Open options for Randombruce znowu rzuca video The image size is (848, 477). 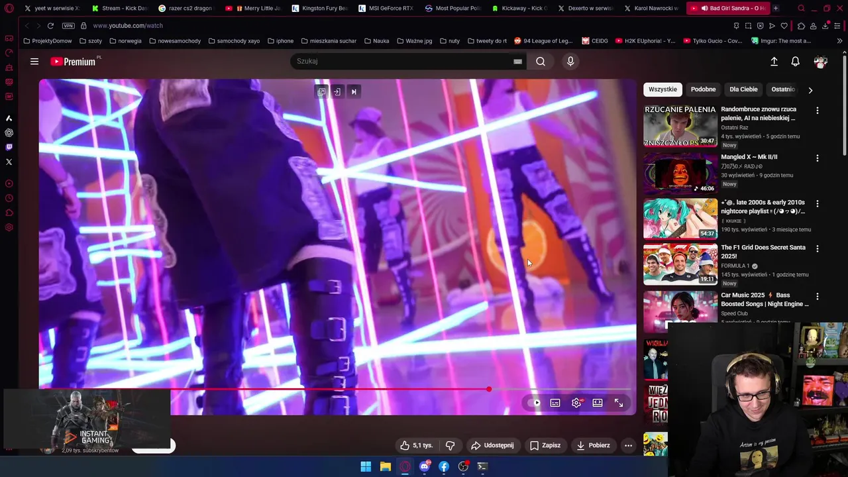[818, 111]
